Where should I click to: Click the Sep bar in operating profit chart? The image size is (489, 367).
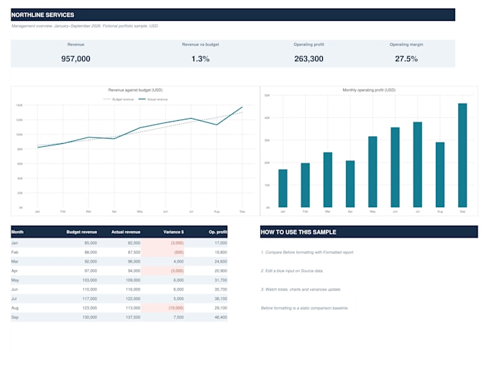click(462, 155)
